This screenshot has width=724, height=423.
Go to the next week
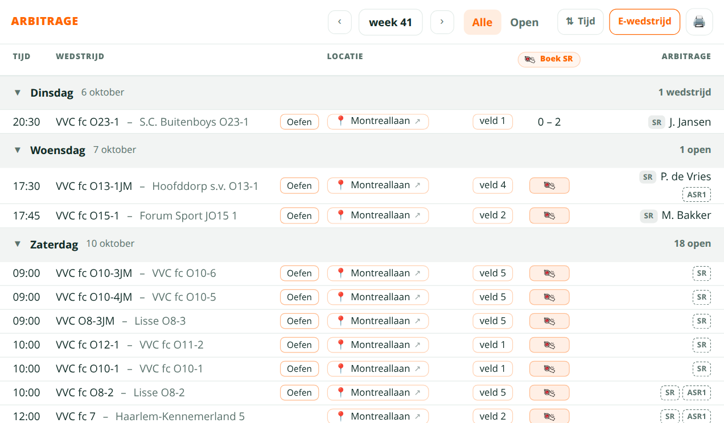(442, 22)
